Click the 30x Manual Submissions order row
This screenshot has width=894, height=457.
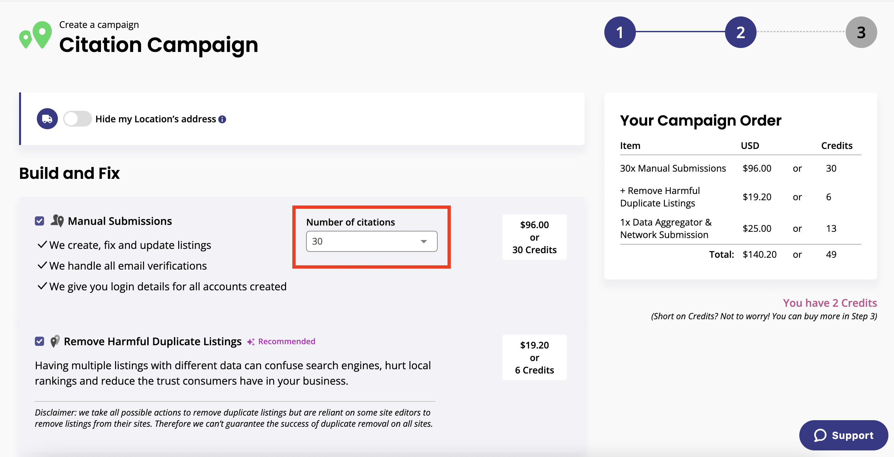(x=673, y=168)
